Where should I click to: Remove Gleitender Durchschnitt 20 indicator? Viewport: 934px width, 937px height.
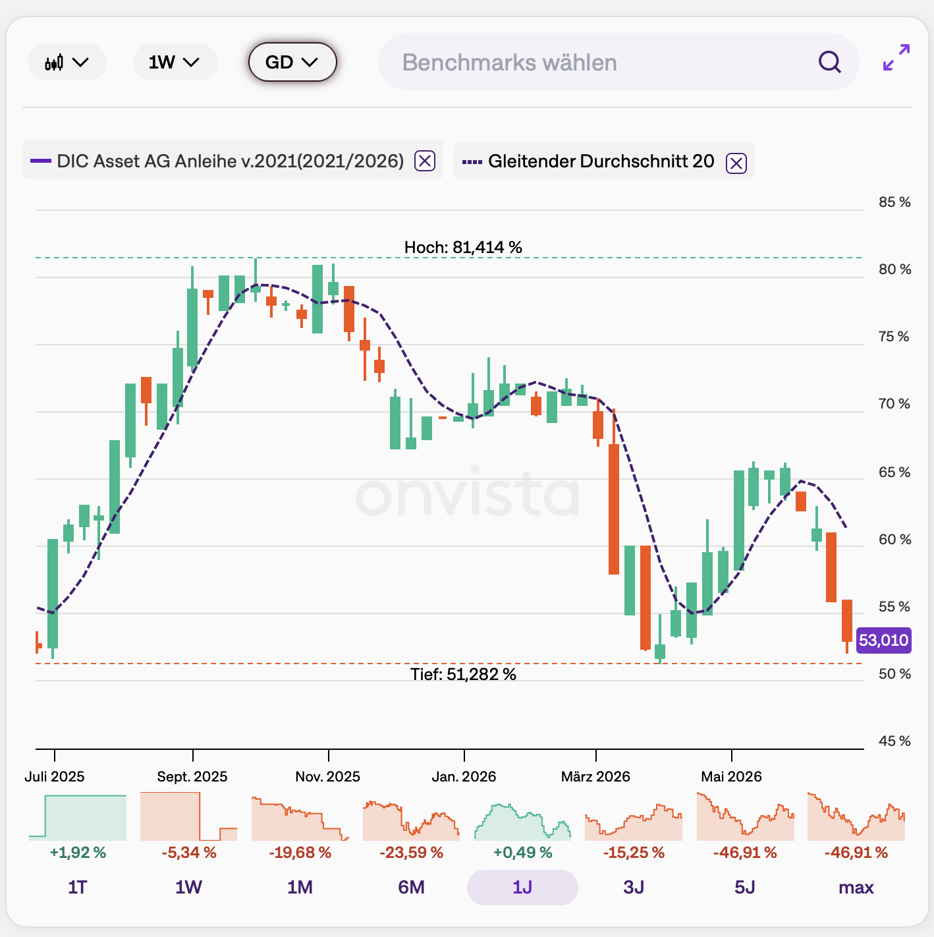pyautogui.click(x=736, y=163)
